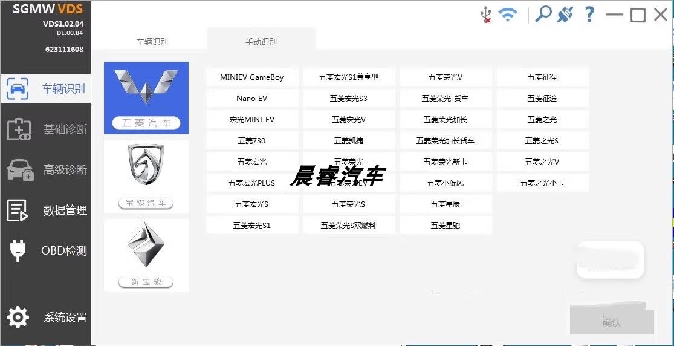
Task: Maximize the VDS window
Action: [x=638, y=15]
